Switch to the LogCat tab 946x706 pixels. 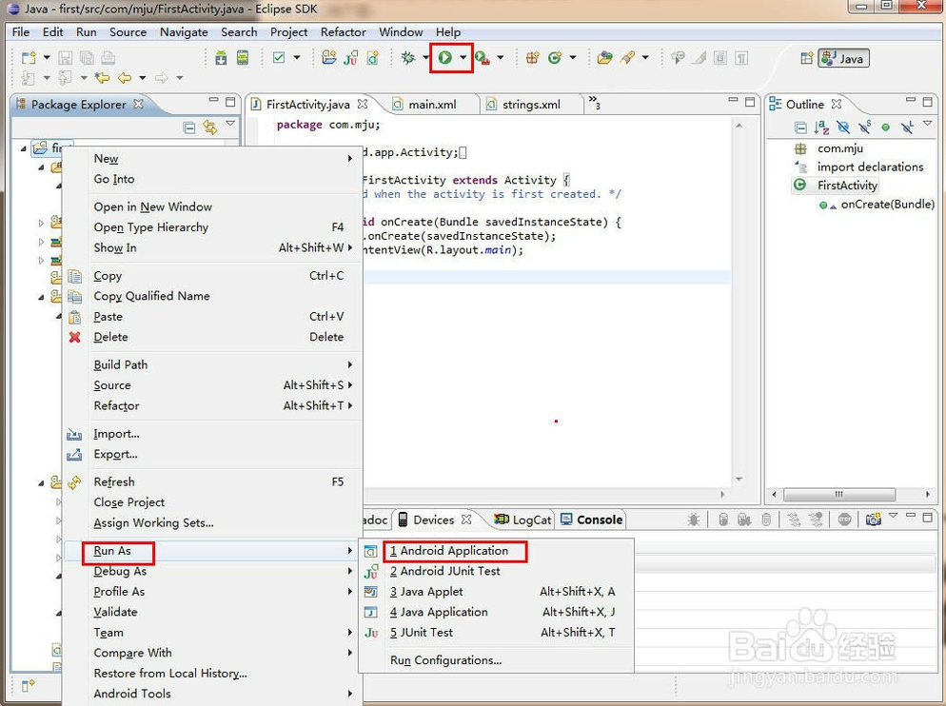coord(530,520)
